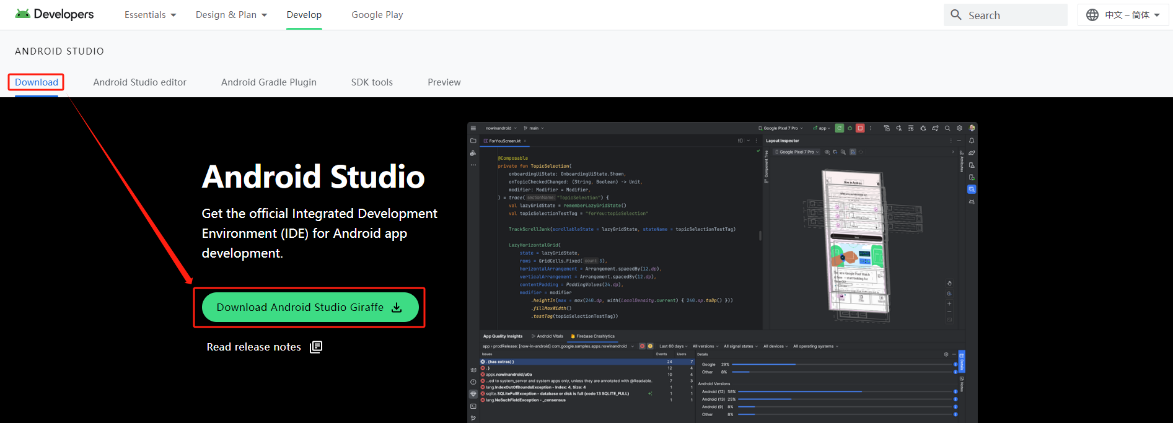The height and width of the screenshot is (423, 1173).
Task: Switch to SDK tools tab
Action: [372, 82]
